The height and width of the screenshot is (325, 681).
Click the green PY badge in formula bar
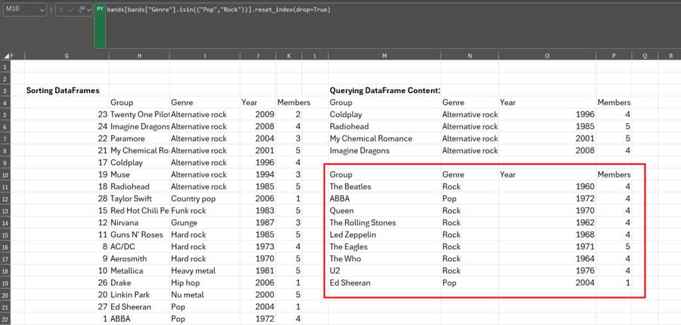point(100,26)
